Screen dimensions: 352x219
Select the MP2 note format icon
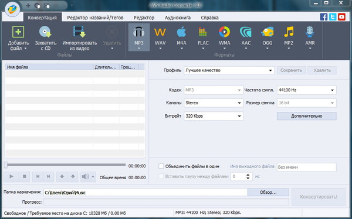tap(289, 32)
